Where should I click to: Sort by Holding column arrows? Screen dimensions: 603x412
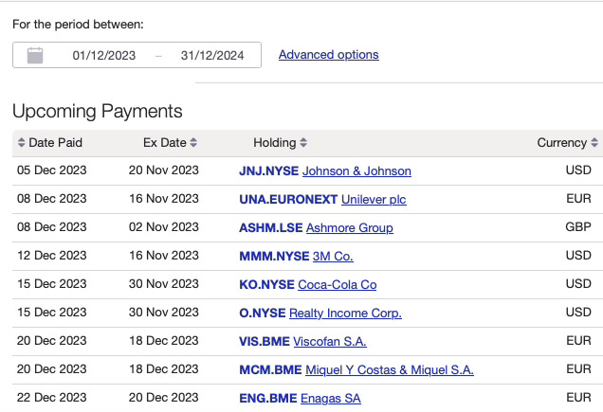tap(303, 143)
